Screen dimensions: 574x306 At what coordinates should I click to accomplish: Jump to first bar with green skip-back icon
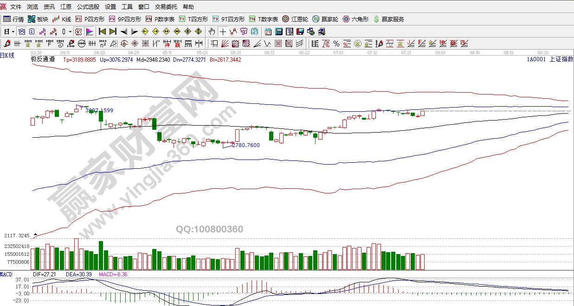[x=102, y=32]
